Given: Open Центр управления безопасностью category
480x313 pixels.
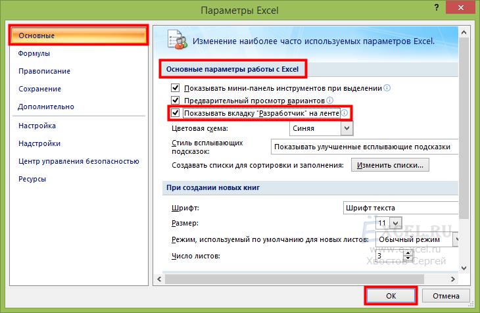Looking at the screenshot, I should coord(79,161).
